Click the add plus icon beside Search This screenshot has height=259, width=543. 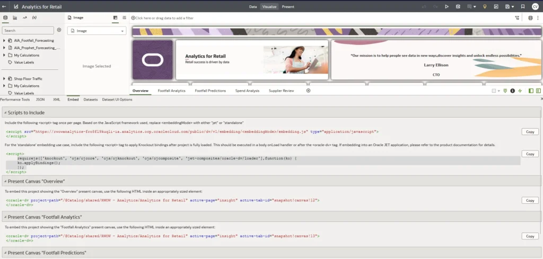(x=59, y=30)
